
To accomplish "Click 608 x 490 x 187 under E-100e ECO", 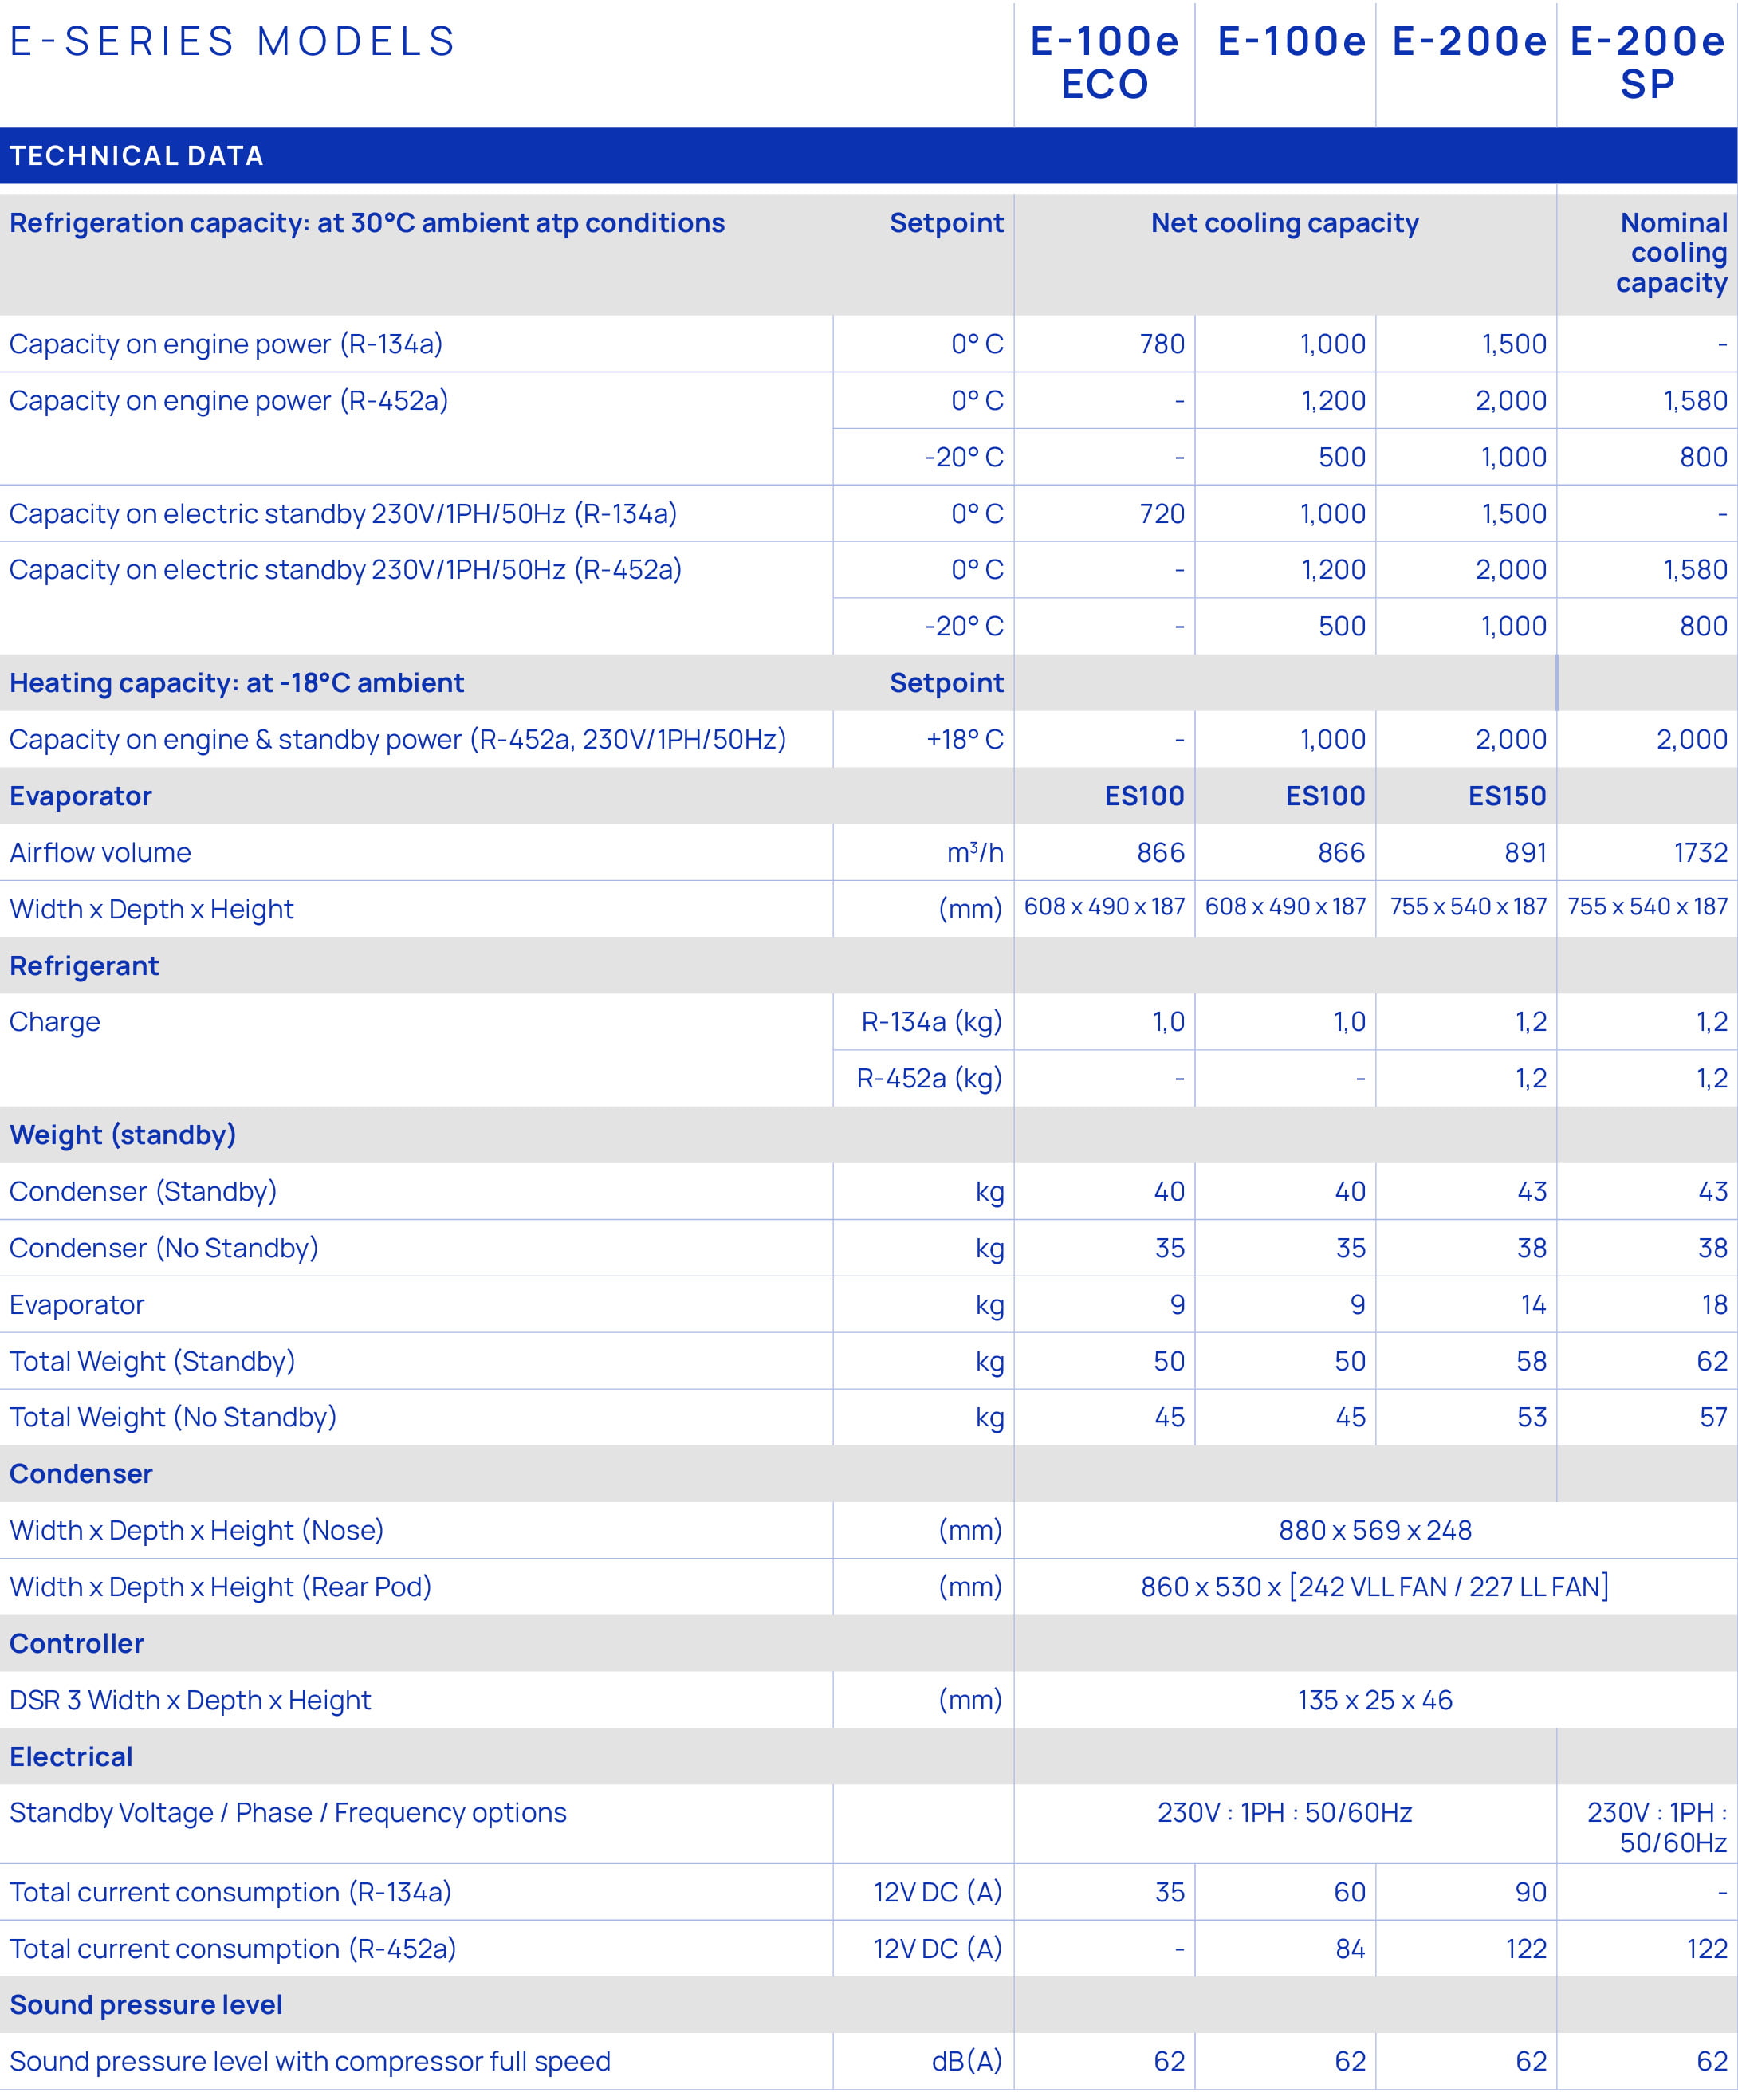I will [x=1104, y=907].
